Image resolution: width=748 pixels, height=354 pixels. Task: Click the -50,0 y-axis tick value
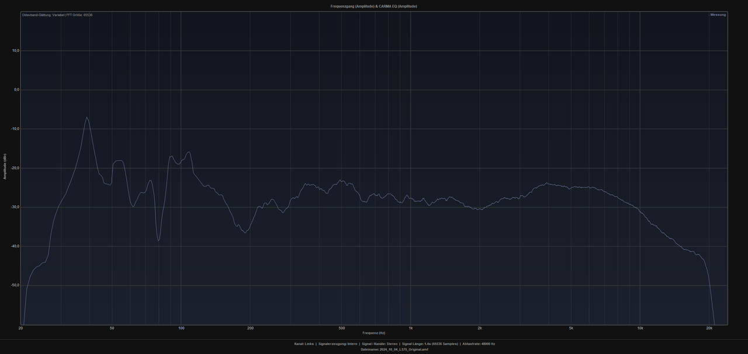(x=15, y=285)
